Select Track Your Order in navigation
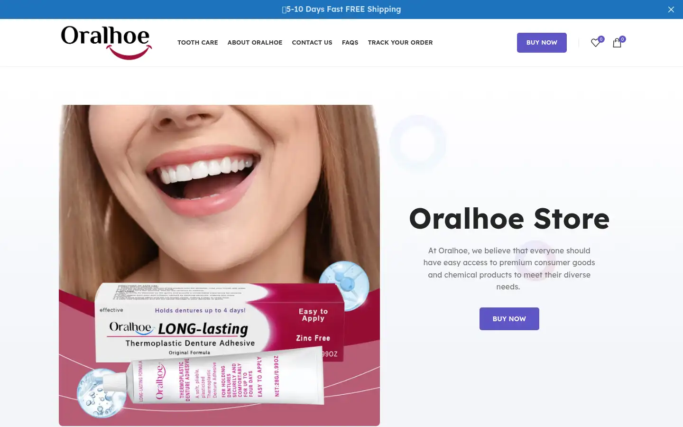The width and height of the screenshot is (683, 427). (400, 43)
